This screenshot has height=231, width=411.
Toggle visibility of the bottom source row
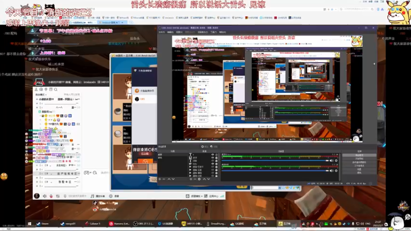213,176
